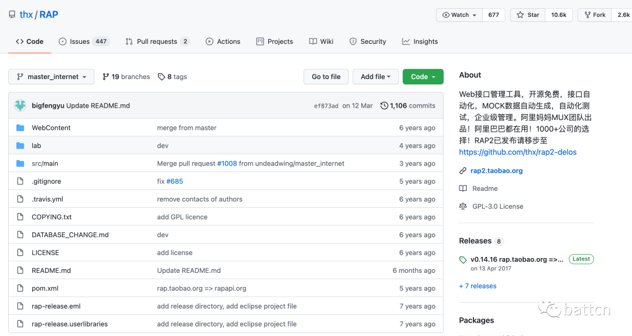Open the rap2.taobao.org website link
Image resolution: width=632 pixels, height=336 pixels.
tap(496, 171)
